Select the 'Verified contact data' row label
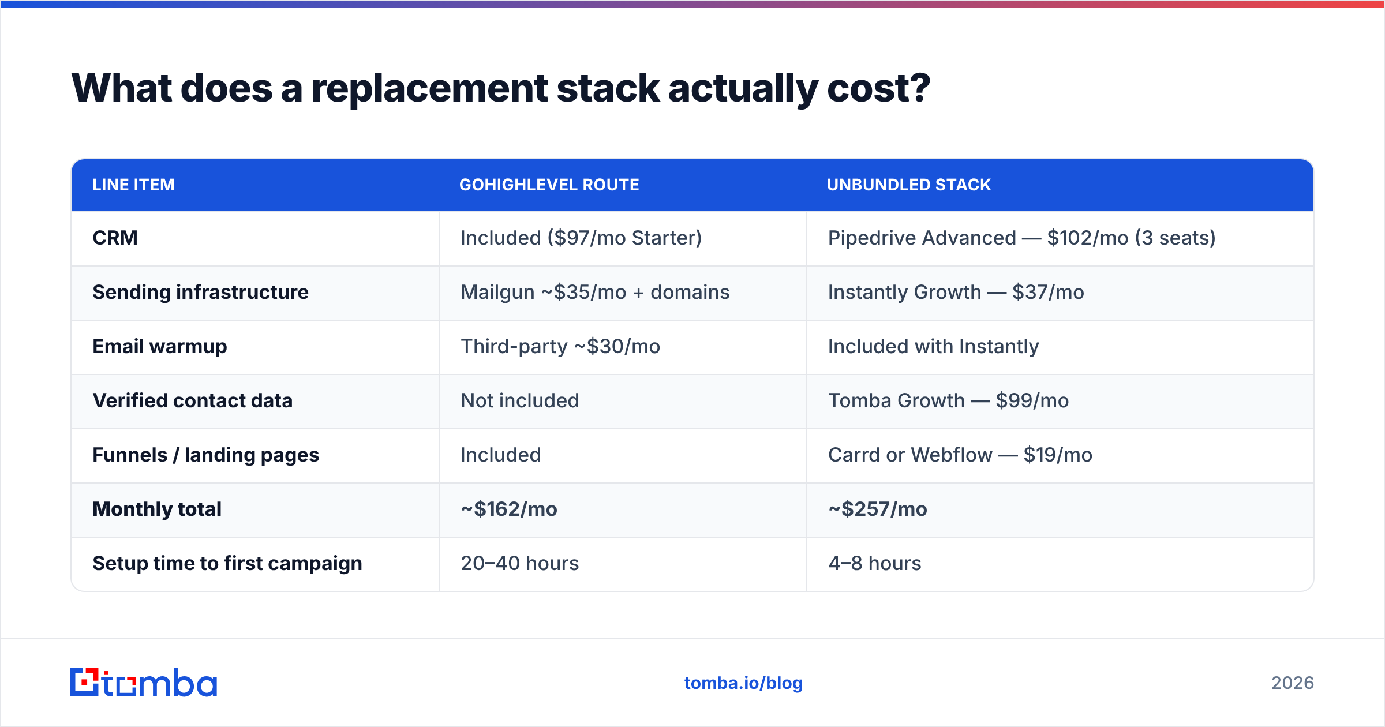The height and width of the screenshot is (727, 1385). [192, 400]
